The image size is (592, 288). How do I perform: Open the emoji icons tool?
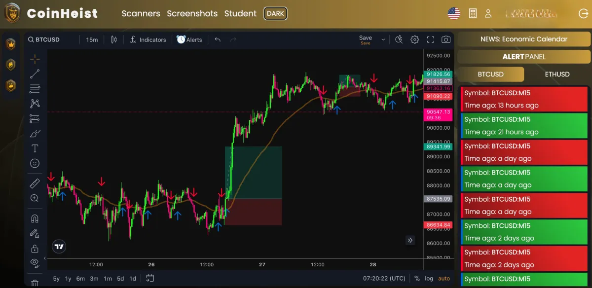(35, 163)
